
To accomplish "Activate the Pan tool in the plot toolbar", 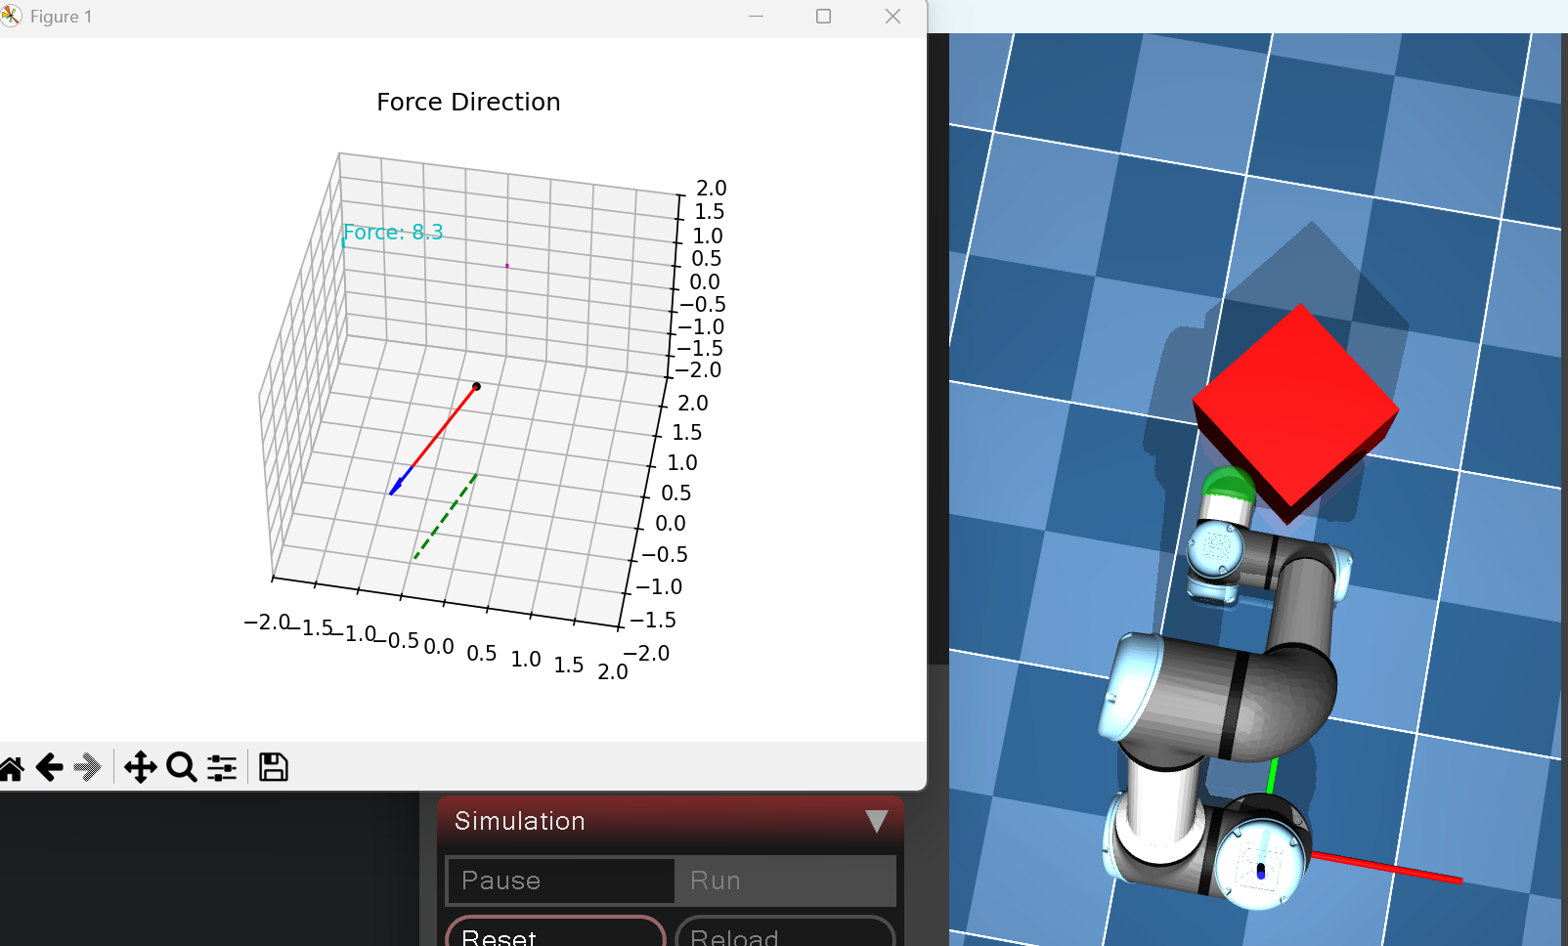I will (x=141, y=767).
